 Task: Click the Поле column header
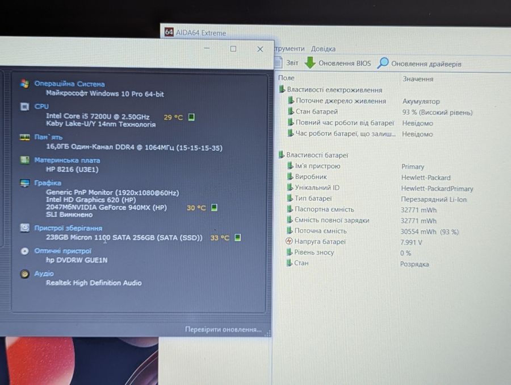pos(286,78)
